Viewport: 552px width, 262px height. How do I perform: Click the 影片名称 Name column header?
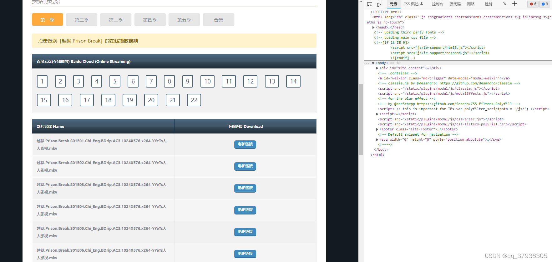click(103, 127)
